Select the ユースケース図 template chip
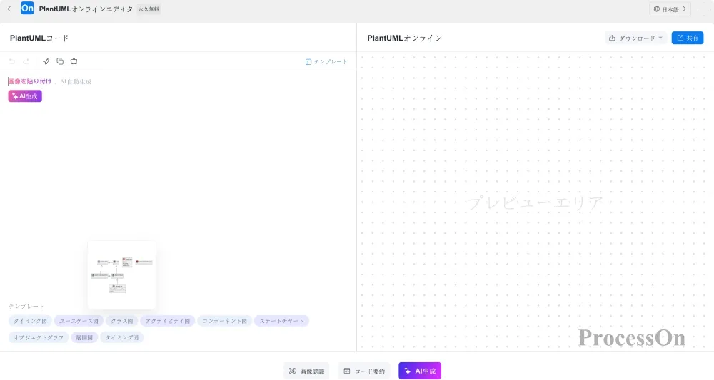The height and width of the screenshot is (380, 714). 79,321
